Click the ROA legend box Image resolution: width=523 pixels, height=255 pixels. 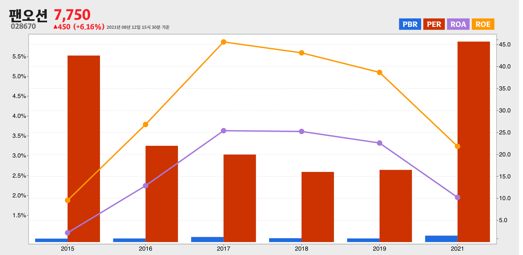(458, 24)
